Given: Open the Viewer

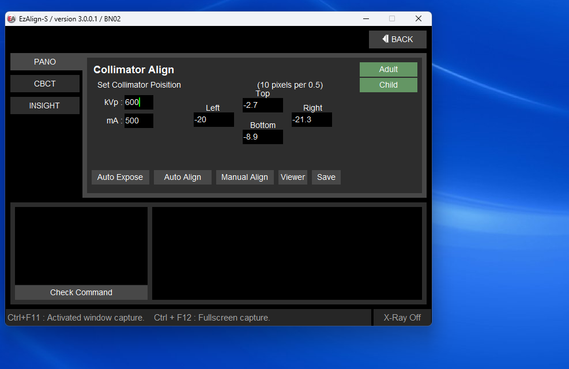Looking at the screenshot, I should tap(292, 177).
